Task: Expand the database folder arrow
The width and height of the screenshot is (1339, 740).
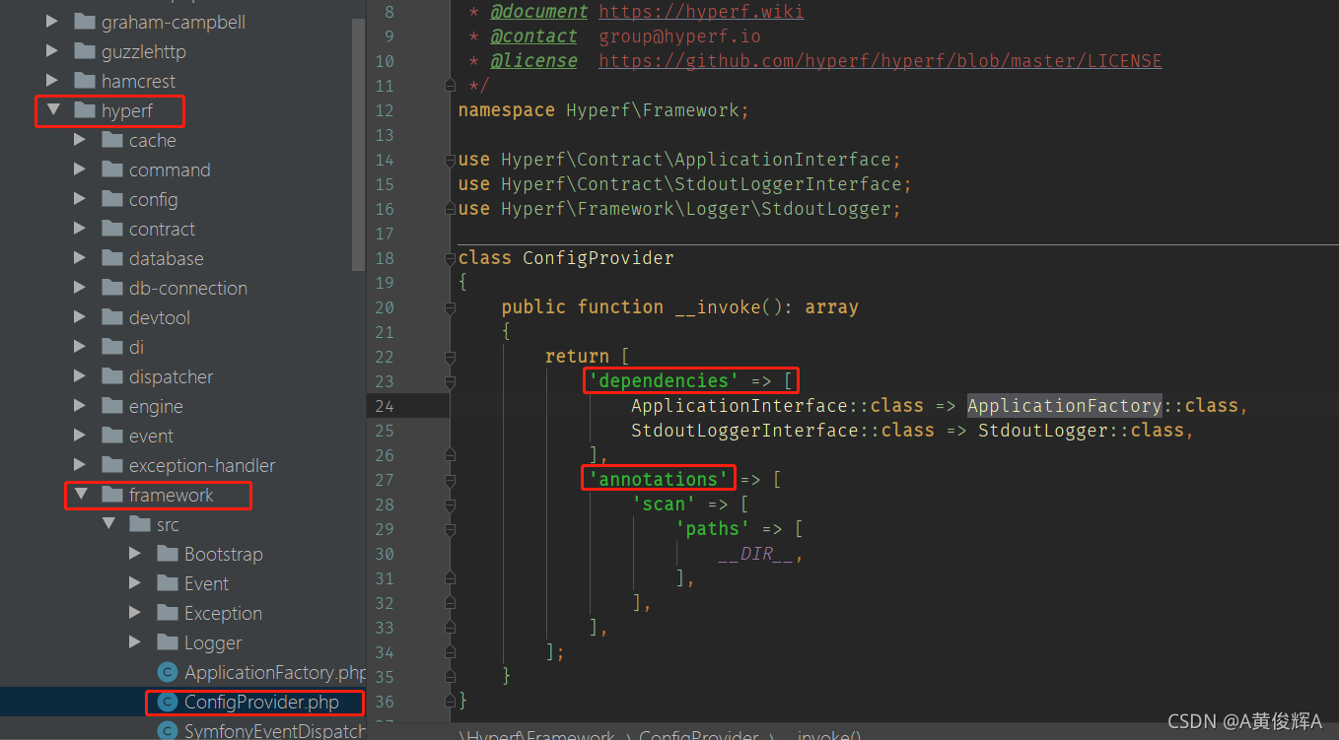Action: tap(80, 258)
